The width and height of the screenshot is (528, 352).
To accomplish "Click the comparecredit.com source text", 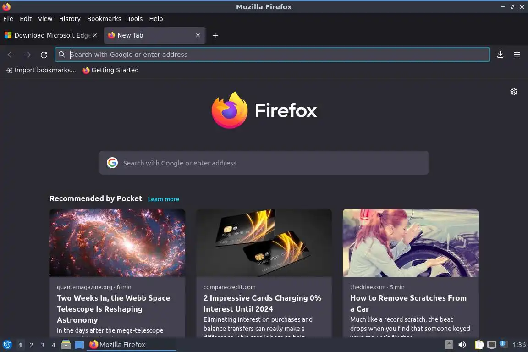I will coord(229,287).
